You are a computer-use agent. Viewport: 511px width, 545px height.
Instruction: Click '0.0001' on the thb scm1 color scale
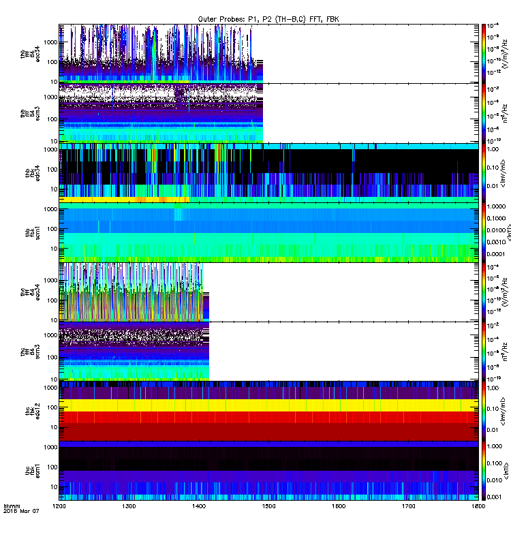coord(496,254)
